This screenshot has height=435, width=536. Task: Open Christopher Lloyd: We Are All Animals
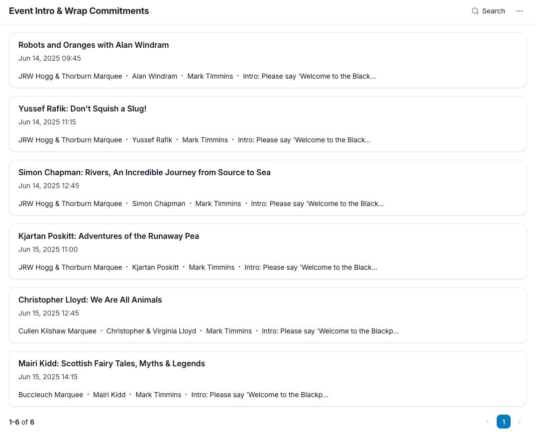[267, 315]
